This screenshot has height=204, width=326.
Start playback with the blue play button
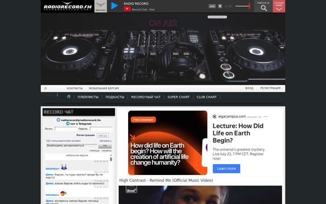tap(115, 6)
